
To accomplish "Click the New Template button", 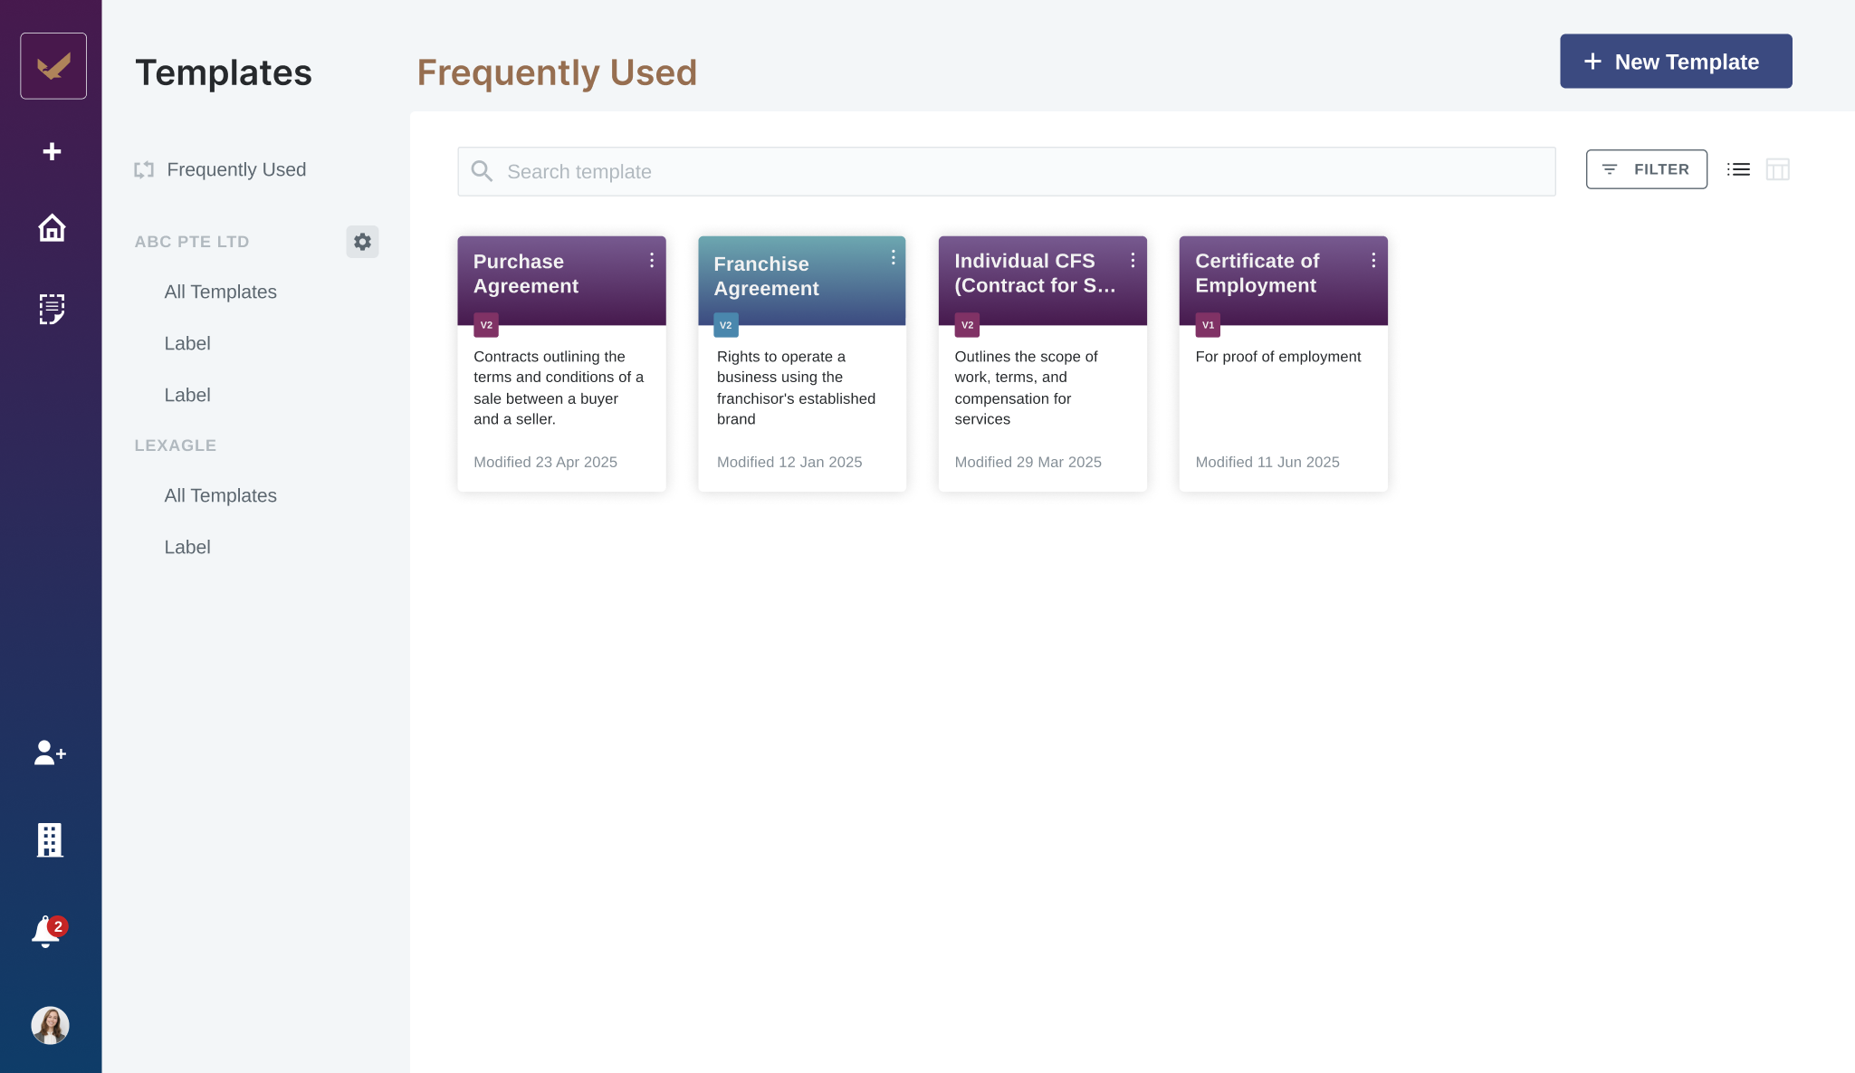I will coord(1675,61).
